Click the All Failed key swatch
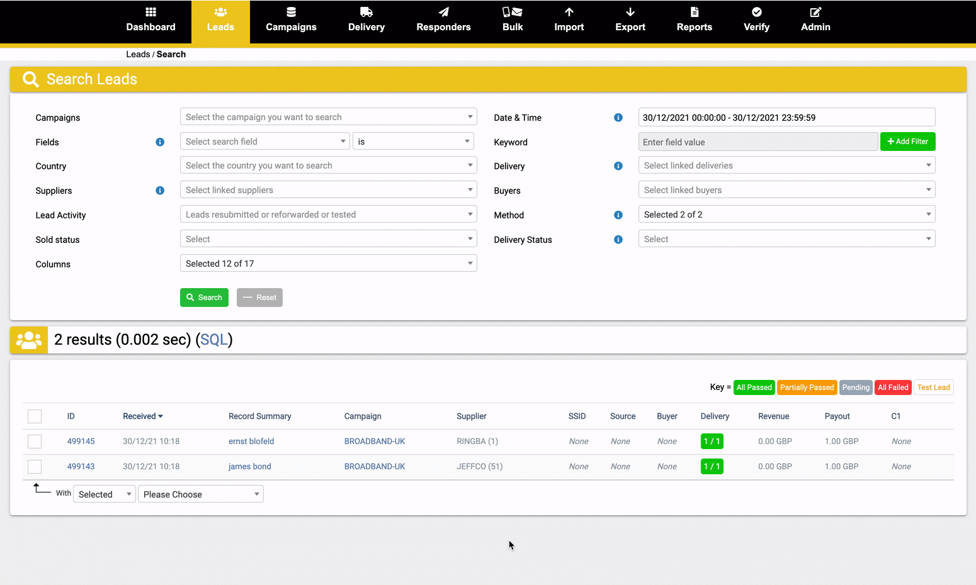Viewport: 976px width, 585px height. pos(893,387)
